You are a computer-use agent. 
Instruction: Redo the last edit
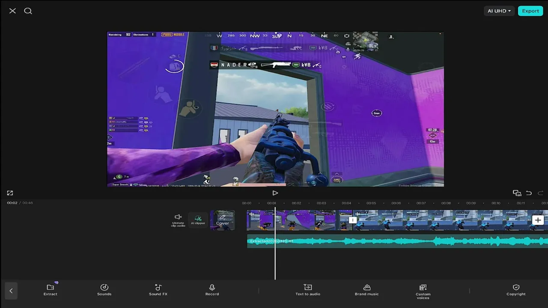point(540,193)
